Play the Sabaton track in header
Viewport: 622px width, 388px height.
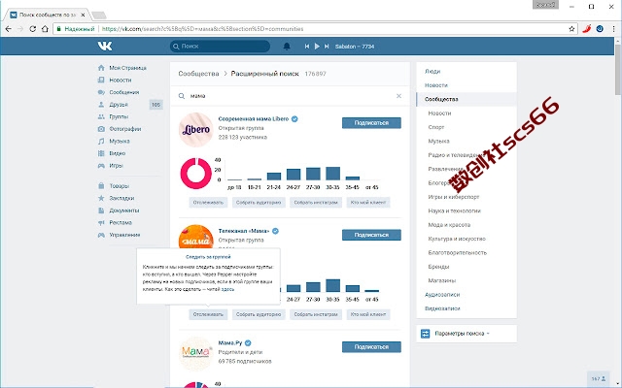click(x=317, y=47)
